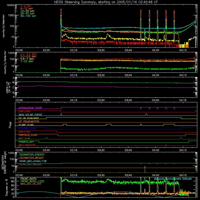
Task: Click the Degrees or % axis title
Action: (6, 187)
